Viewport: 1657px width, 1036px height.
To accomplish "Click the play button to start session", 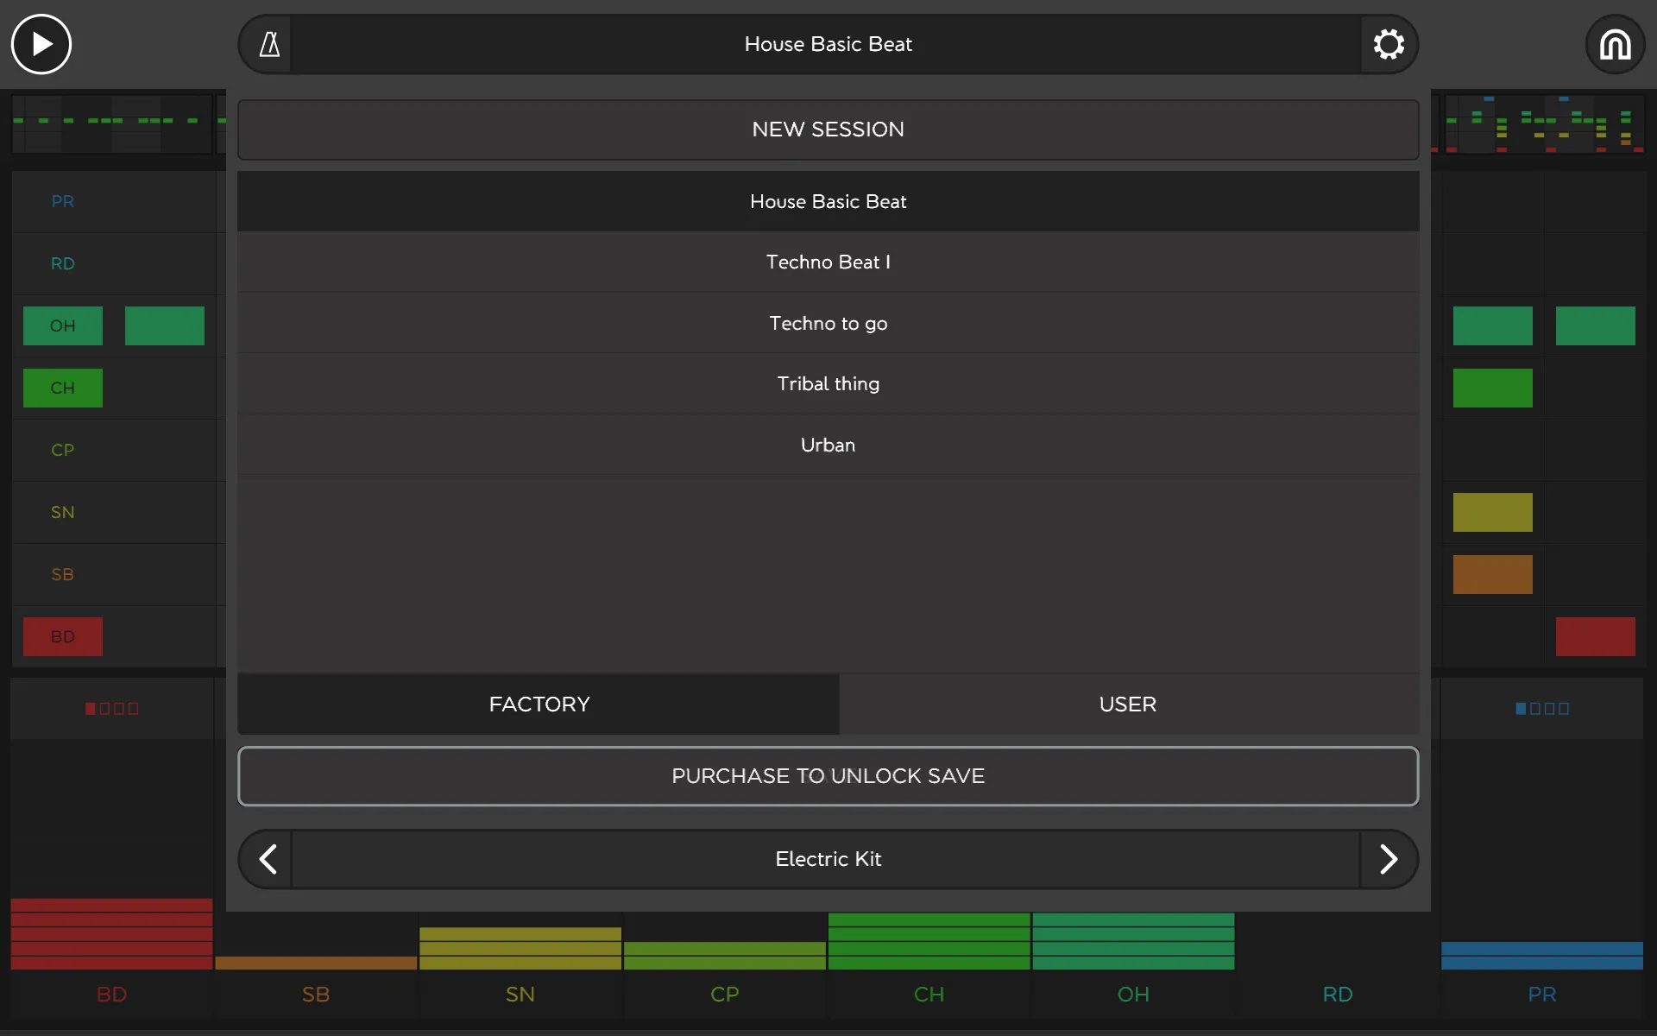I will point(41,43).
